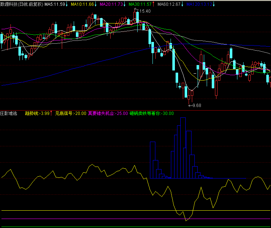Click the down arrow after MA120 value

214,4
